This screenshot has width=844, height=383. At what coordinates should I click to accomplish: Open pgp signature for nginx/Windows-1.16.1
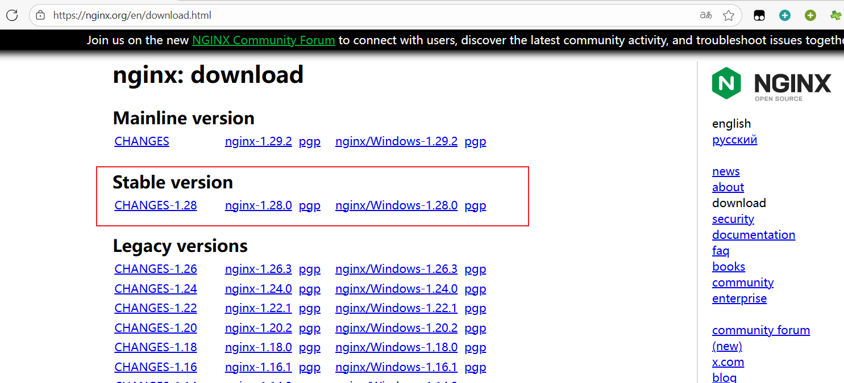(475, 367)
